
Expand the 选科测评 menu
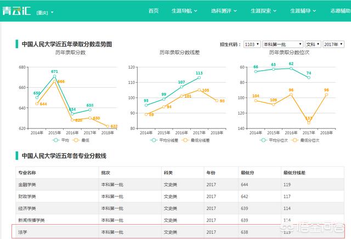[x=224, y=11]
